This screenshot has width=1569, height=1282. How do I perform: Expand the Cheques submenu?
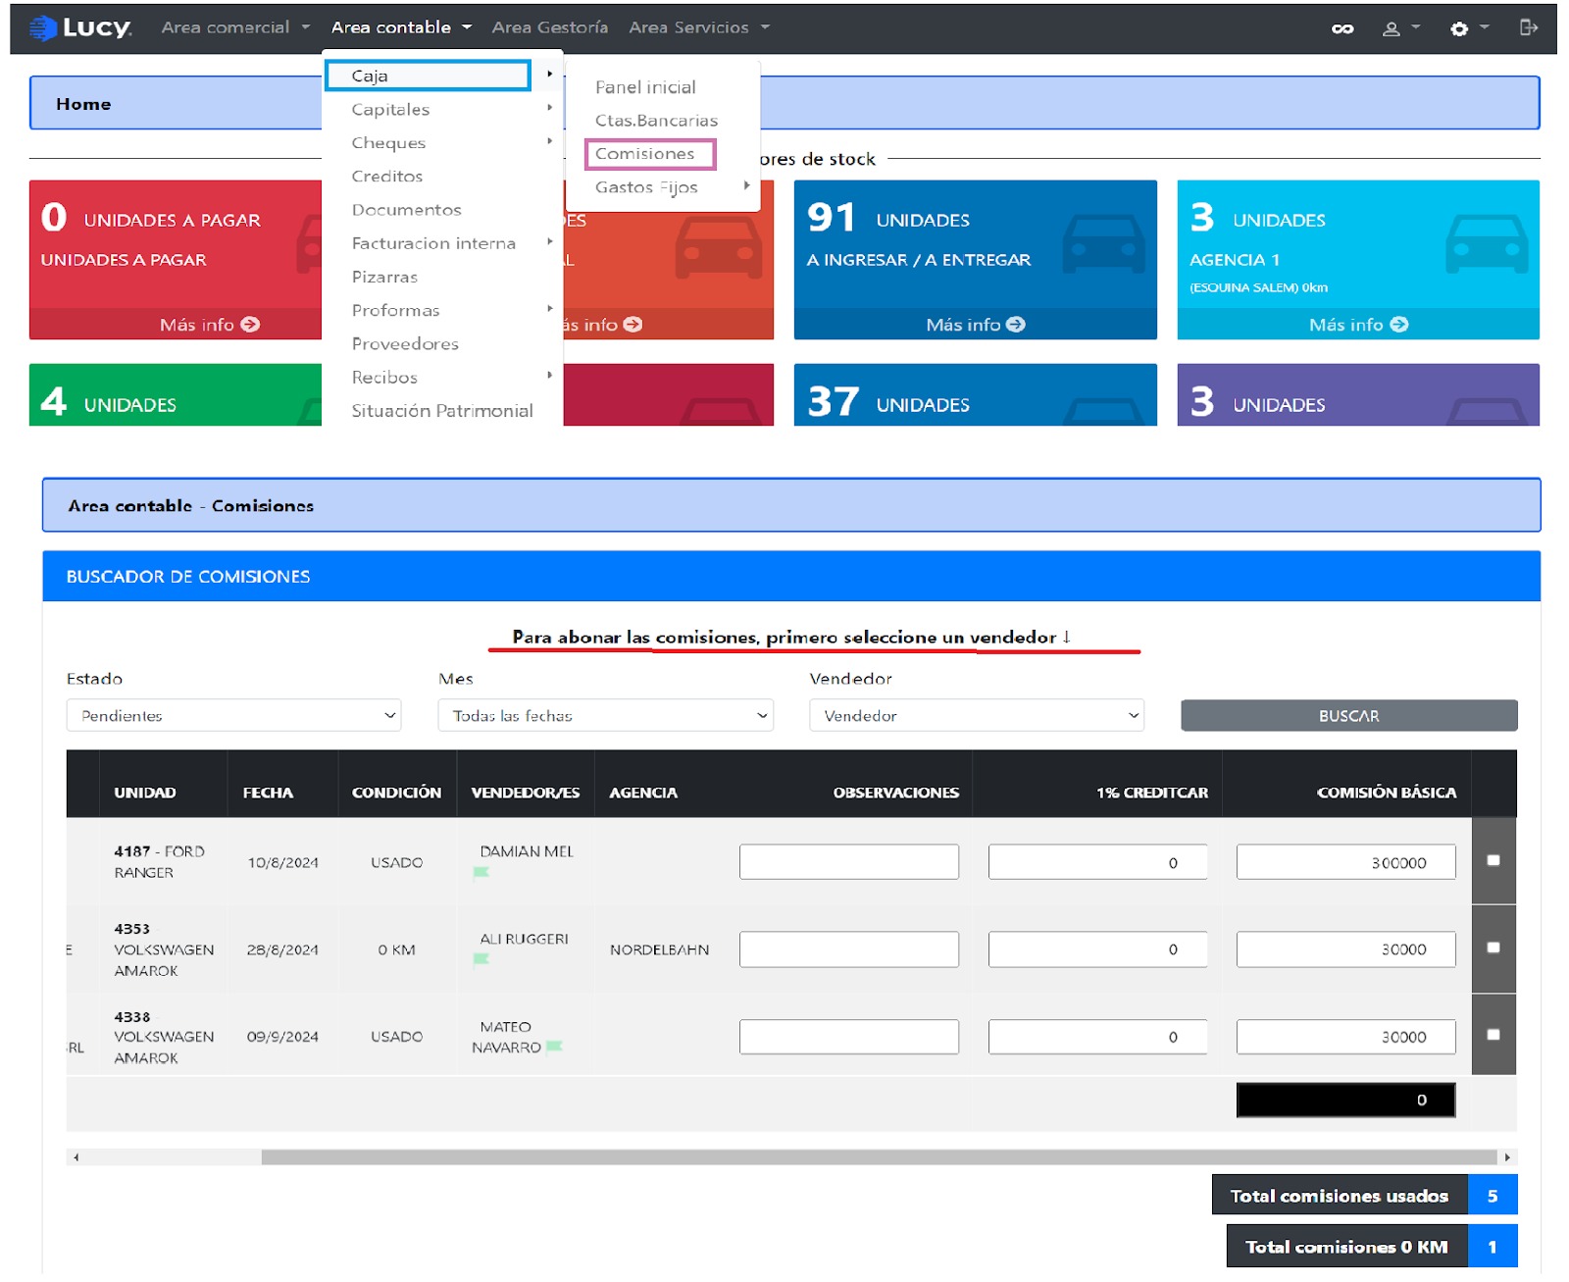click(443, 142)
